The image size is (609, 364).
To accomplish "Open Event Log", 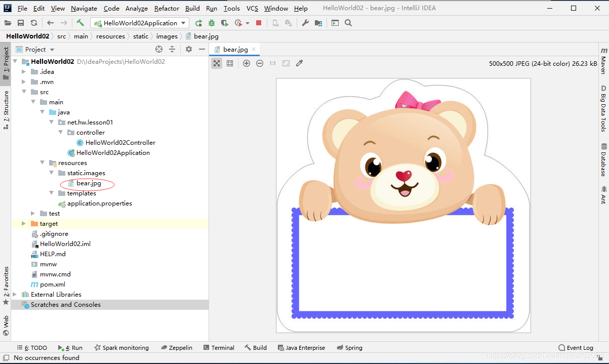I will 576,348.
